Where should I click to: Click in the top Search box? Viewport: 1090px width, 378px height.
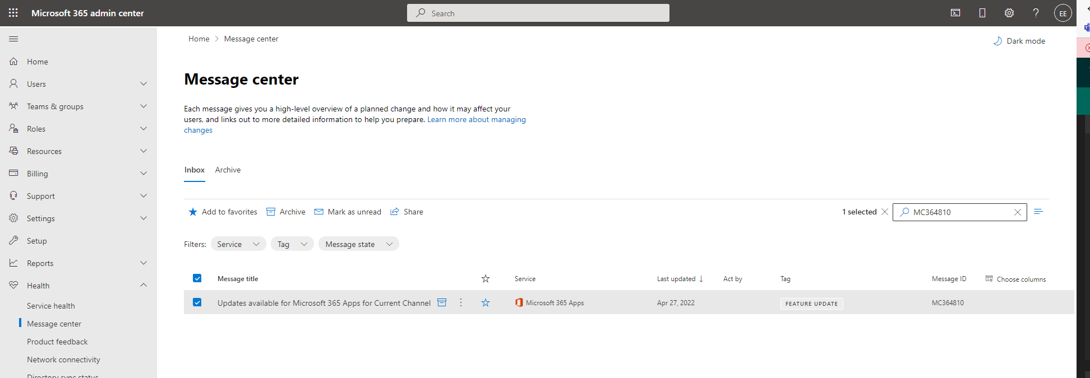pos(538,13)
